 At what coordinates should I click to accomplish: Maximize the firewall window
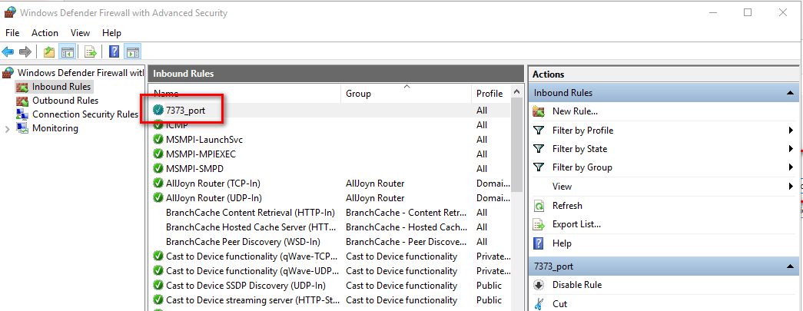tap(748, 13)
